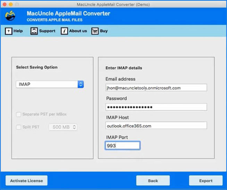Click the About us info icon

64,31
